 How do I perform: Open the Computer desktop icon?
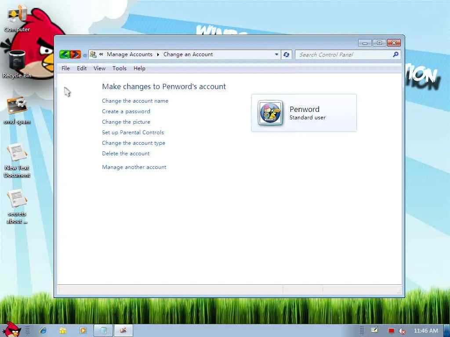coord(17,19)
